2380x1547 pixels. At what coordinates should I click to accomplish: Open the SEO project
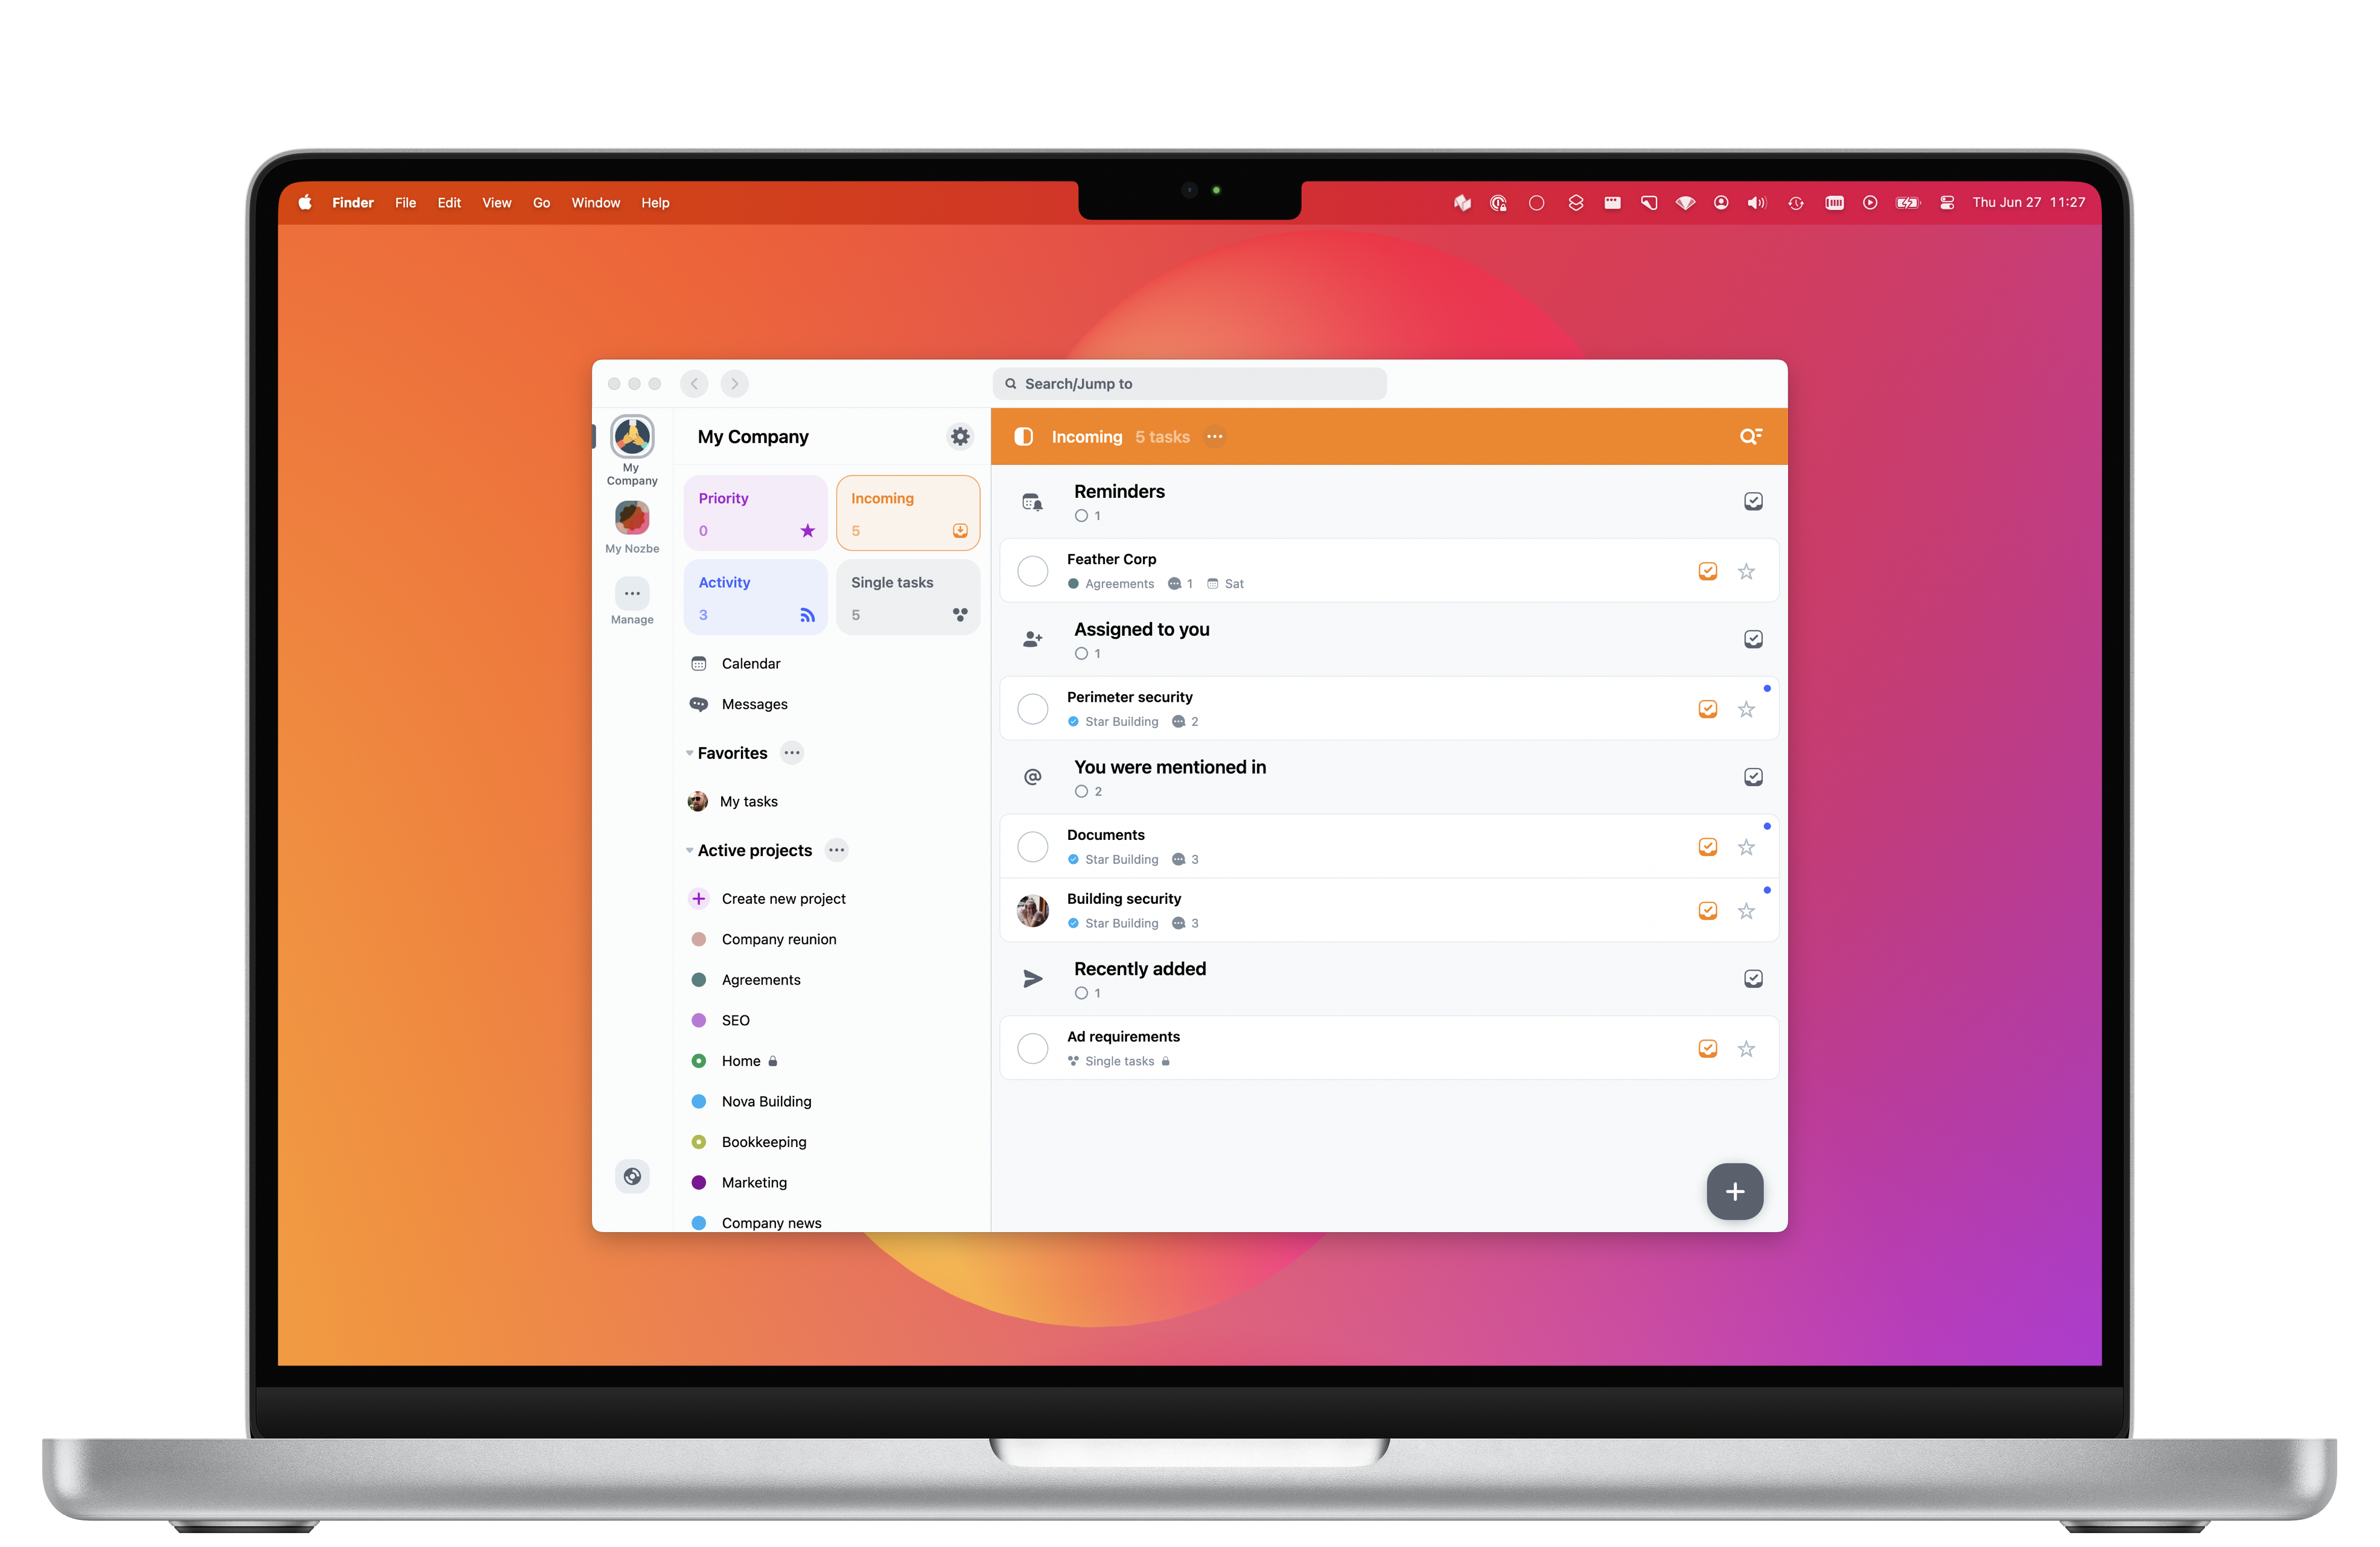736,1018
